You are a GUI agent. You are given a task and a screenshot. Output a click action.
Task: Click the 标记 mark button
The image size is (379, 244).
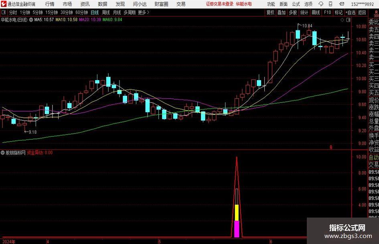338,12
